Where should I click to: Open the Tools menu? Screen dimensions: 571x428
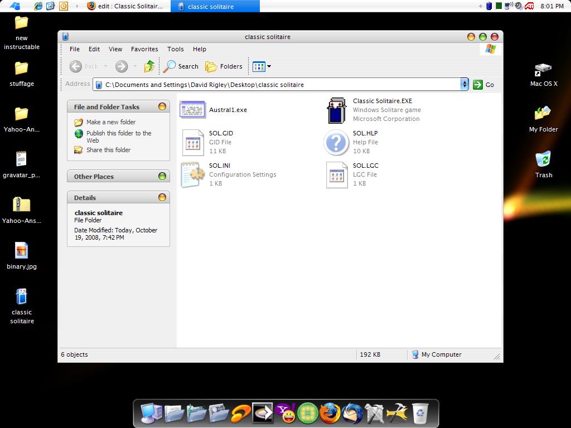175,49
